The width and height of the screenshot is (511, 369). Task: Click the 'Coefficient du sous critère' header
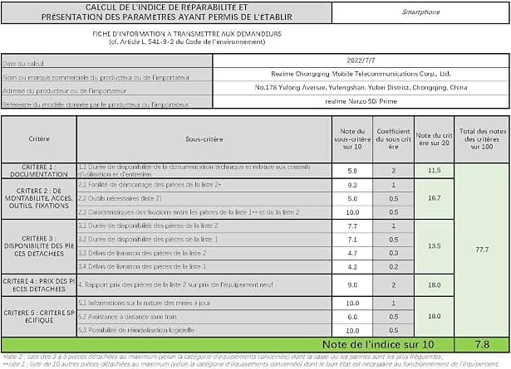coord(393,139)
